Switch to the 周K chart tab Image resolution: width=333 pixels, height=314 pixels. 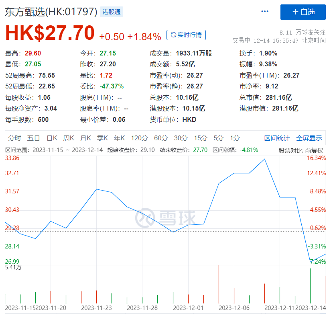(69, 138)
